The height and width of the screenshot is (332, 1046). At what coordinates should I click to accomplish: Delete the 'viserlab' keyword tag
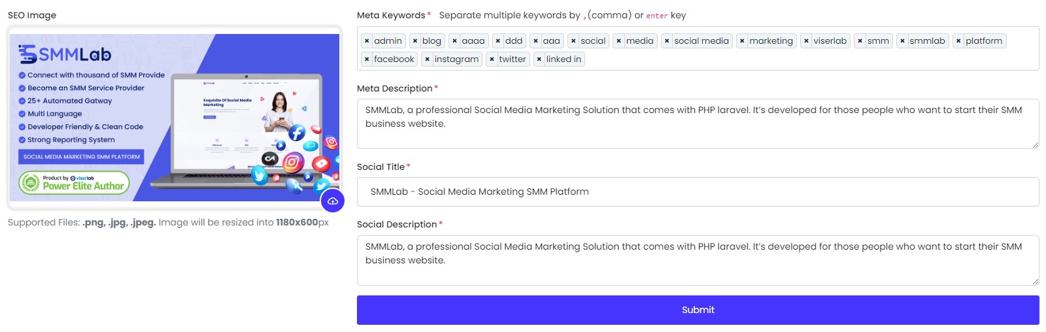807,41
